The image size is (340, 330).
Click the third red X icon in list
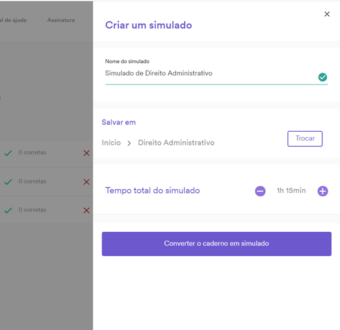pyautogui.click(x=86, y=210)
